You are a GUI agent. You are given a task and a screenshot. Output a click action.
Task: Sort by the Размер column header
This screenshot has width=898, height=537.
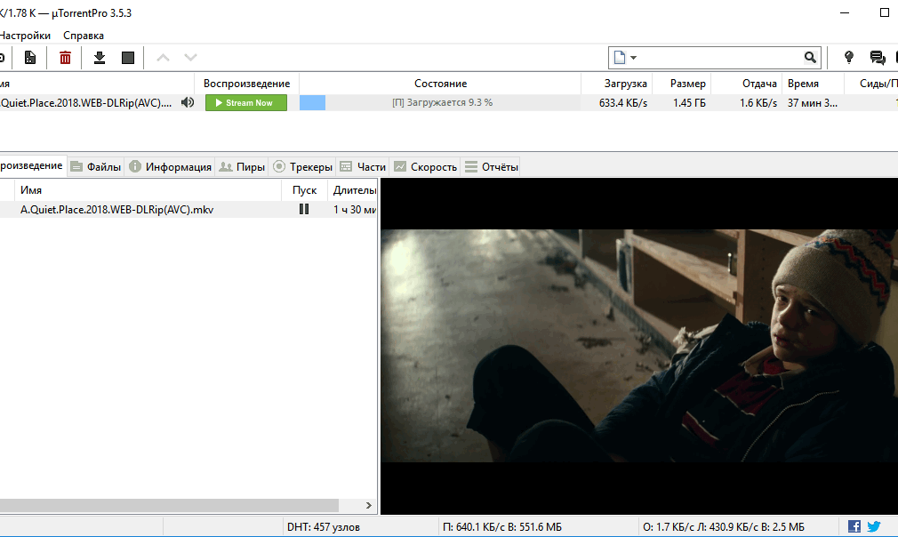pyautogui.click(x=682, y=84)
